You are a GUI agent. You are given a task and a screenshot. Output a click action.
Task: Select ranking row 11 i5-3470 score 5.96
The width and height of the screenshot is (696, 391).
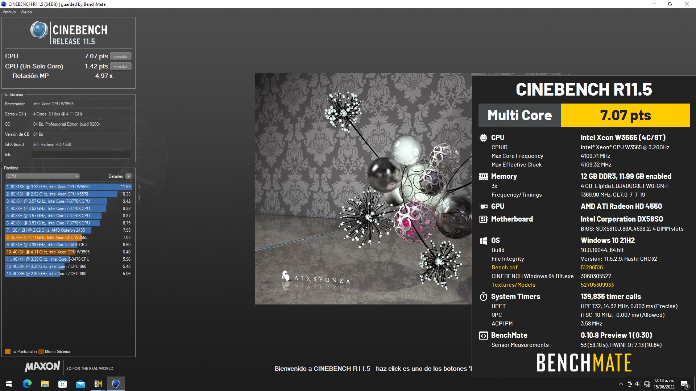click(x=69, y=259)
